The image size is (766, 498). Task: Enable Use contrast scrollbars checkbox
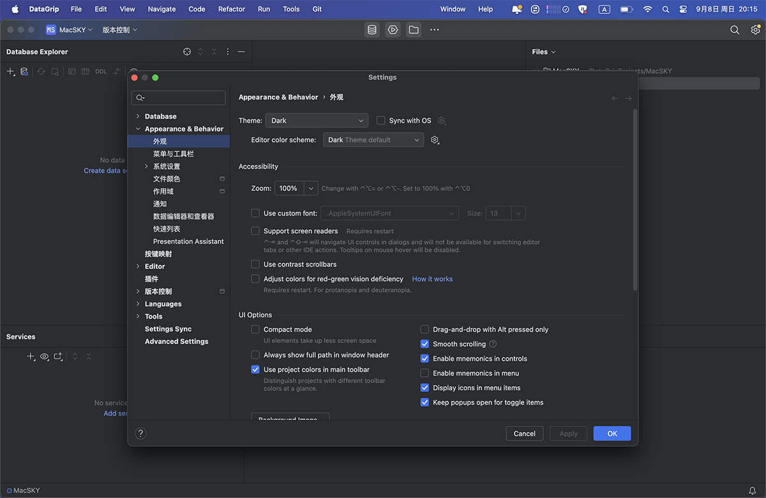tap(255, 264)
